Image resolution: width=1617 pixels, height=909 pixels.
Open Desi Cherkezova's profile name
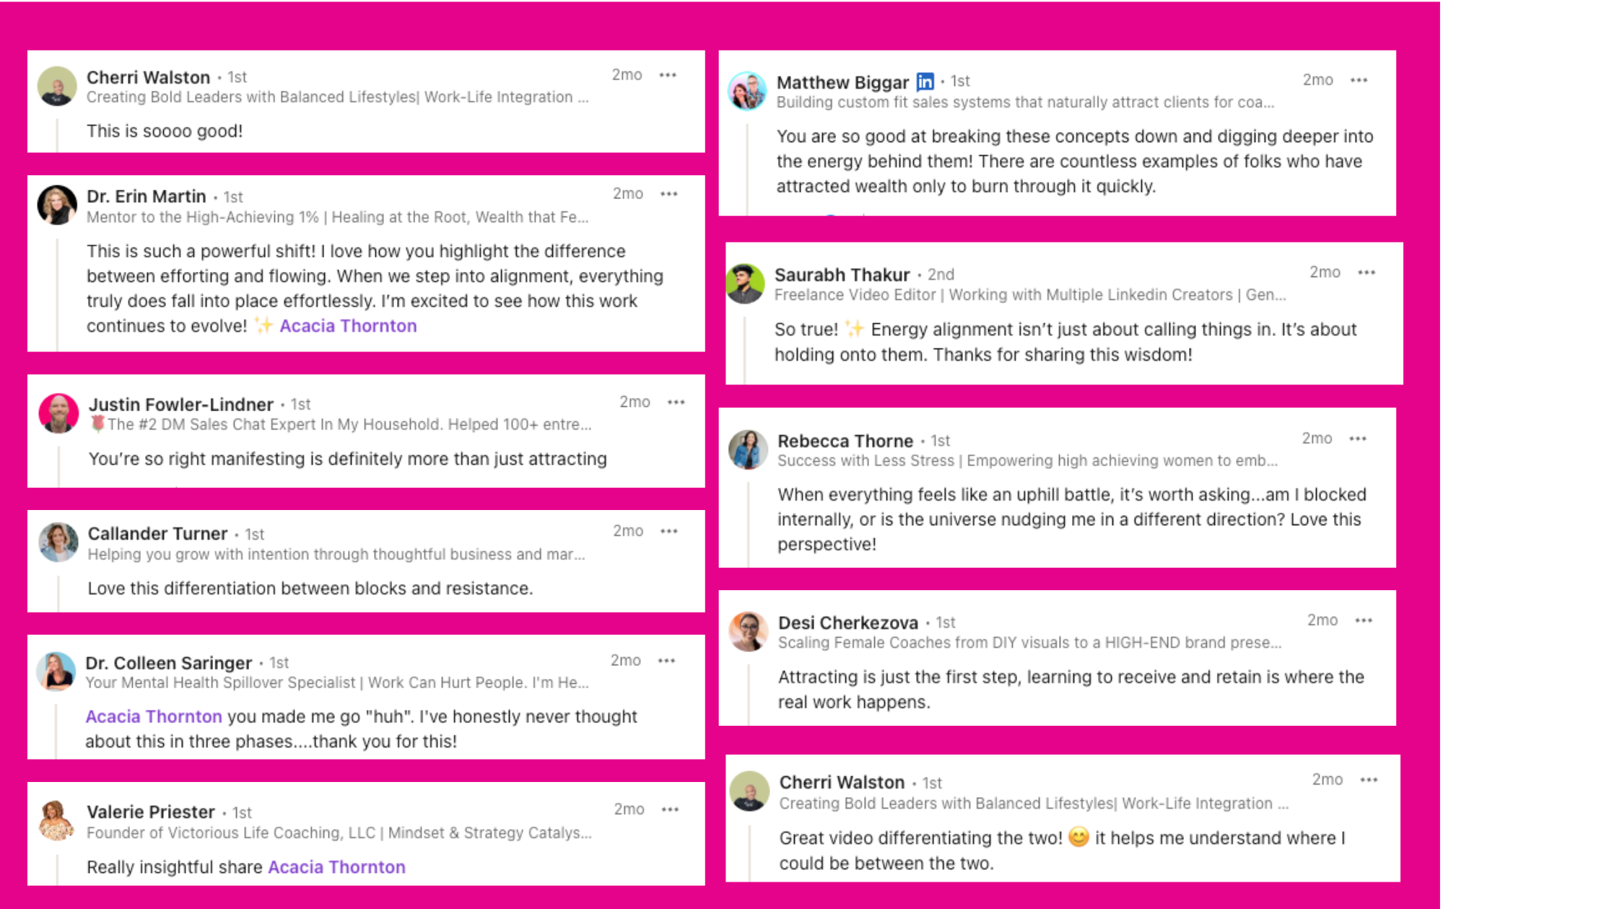[848, 623]
